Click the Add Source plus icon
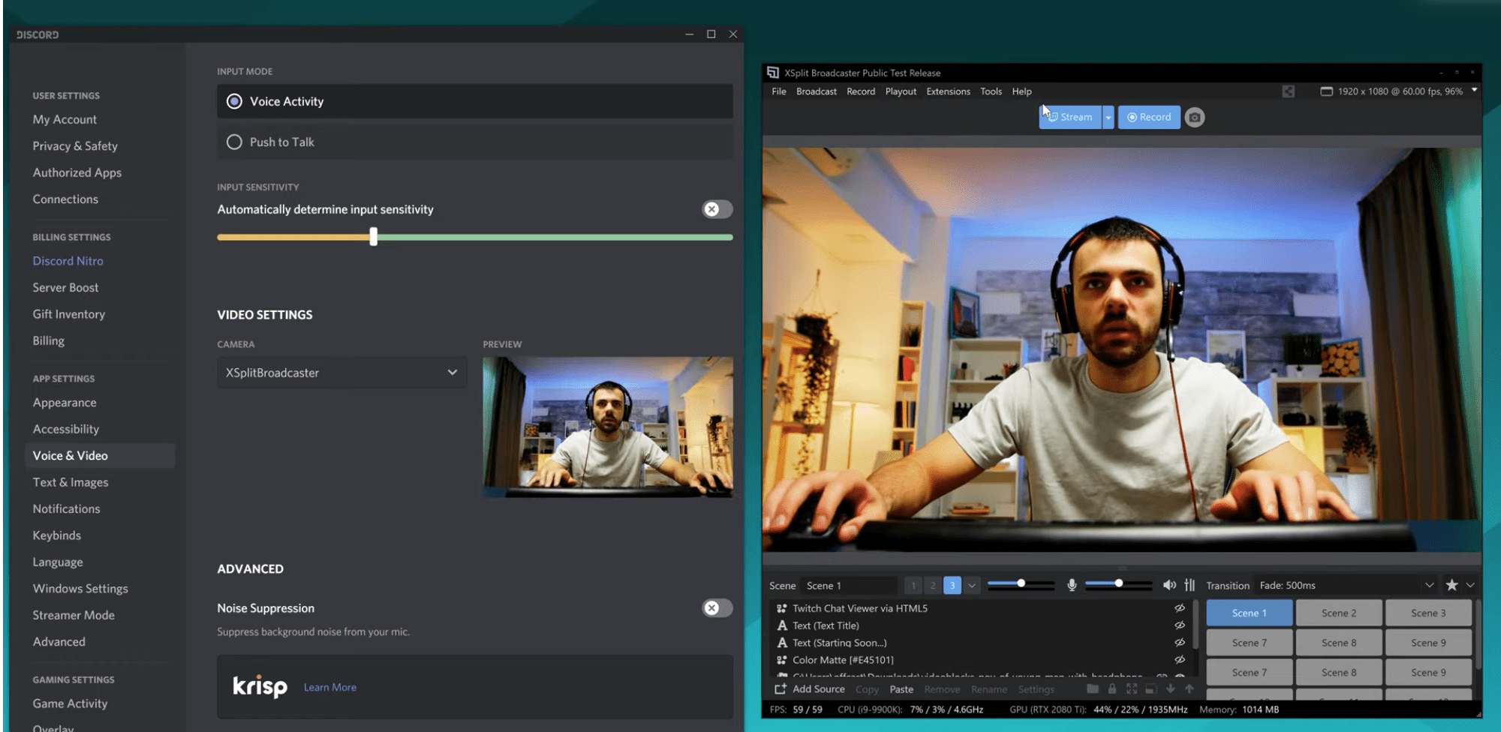The image size is (1501, 732). [781, 688]
